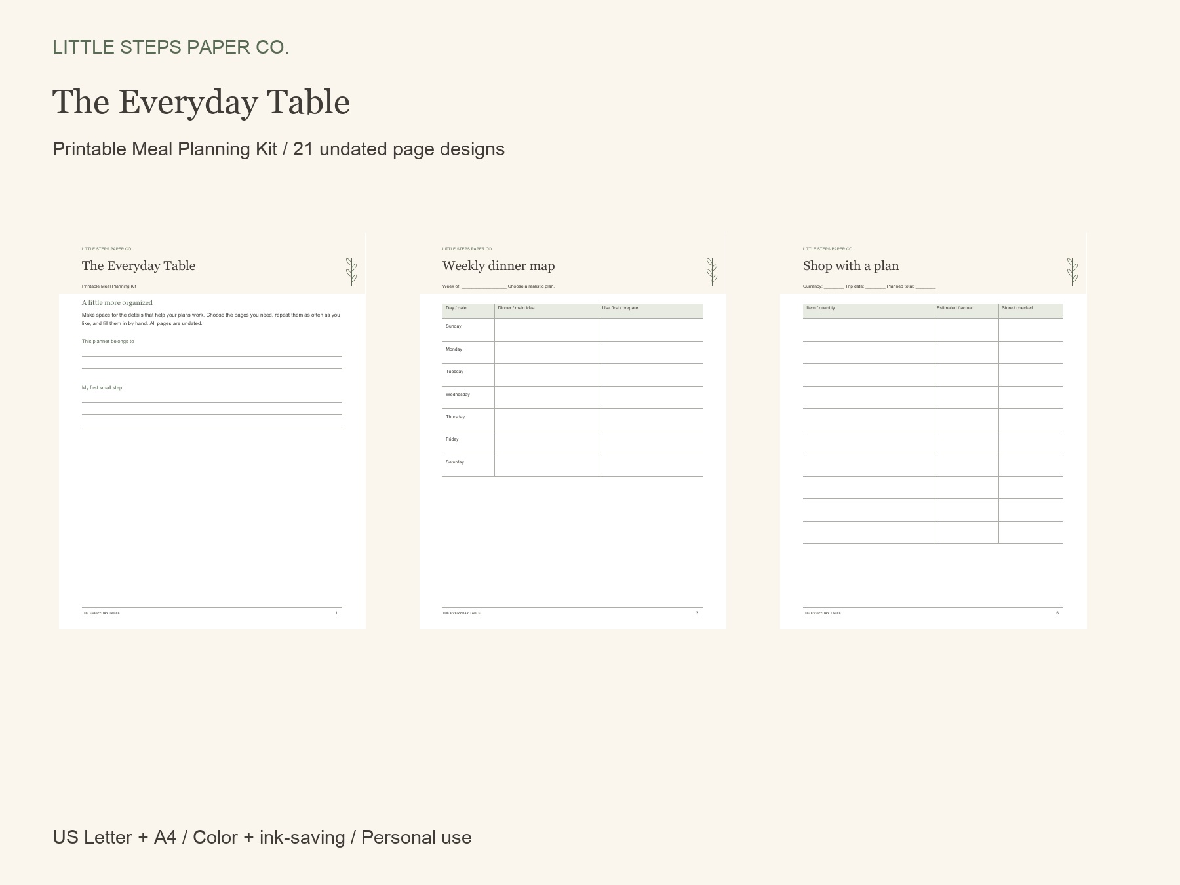This screenshot has width=1180, height=885.
Task: Click the 'Sunday' row label
Action: pos(454,326)
